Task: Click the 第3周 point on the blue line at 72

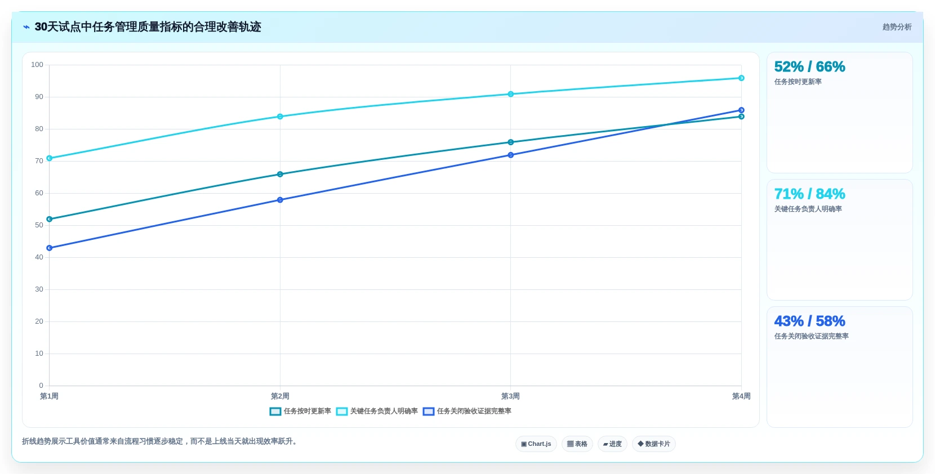Action: click(x=511, y=155)
